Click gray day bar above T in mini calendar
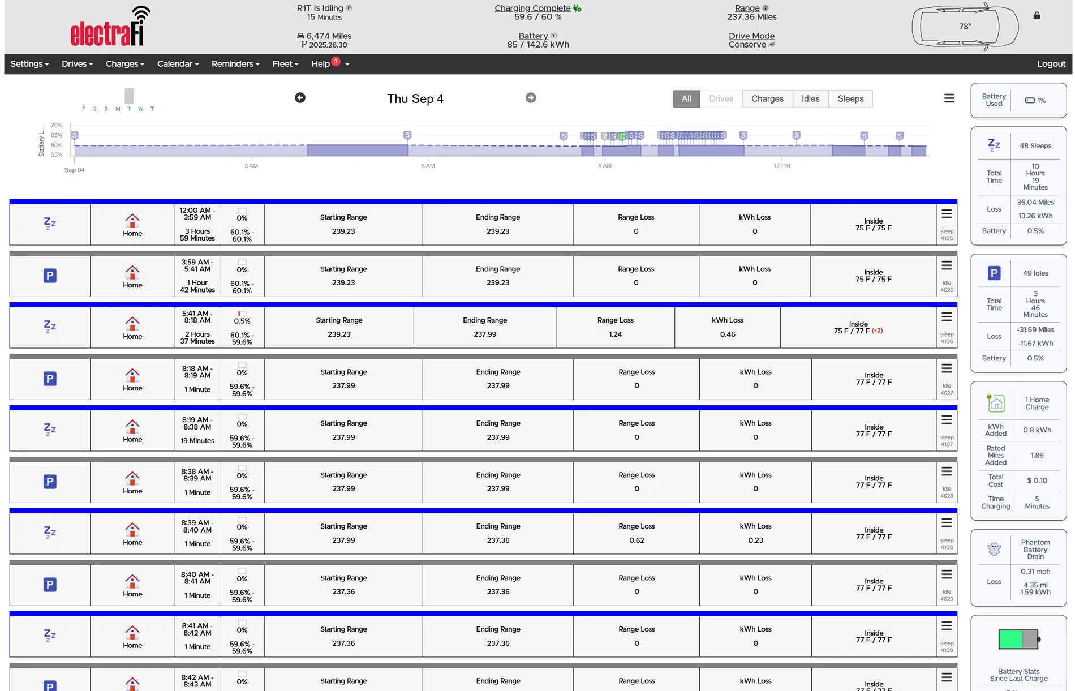Image resolution: width=1075 pixels, height=691 pixels. click(x=130, y=96)
